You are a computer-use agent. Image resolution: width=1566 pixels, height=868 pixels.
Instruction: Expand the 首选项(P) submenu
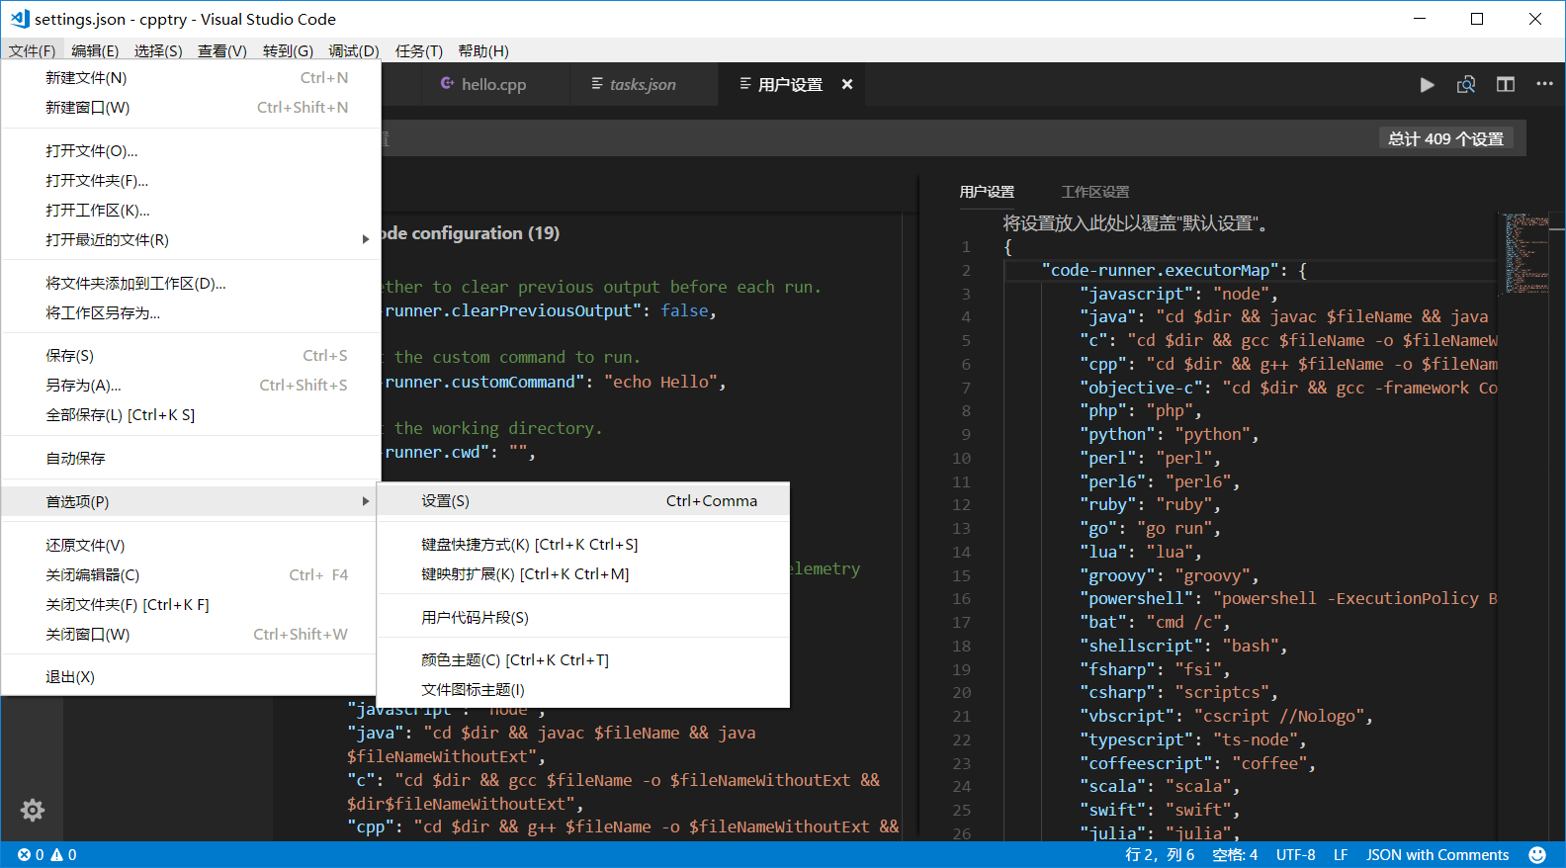click(x=191, y=502)
